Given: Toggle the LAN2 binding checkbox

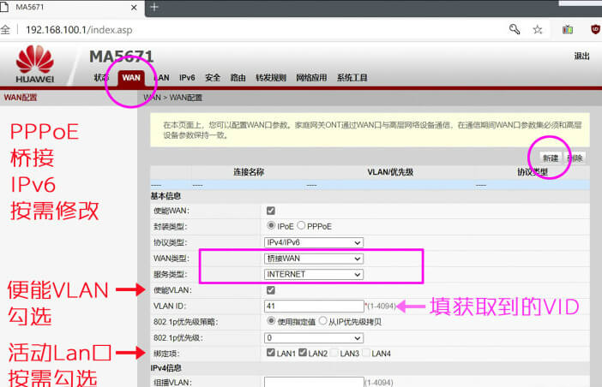Looking at the screenshot, I should point(303,353).
